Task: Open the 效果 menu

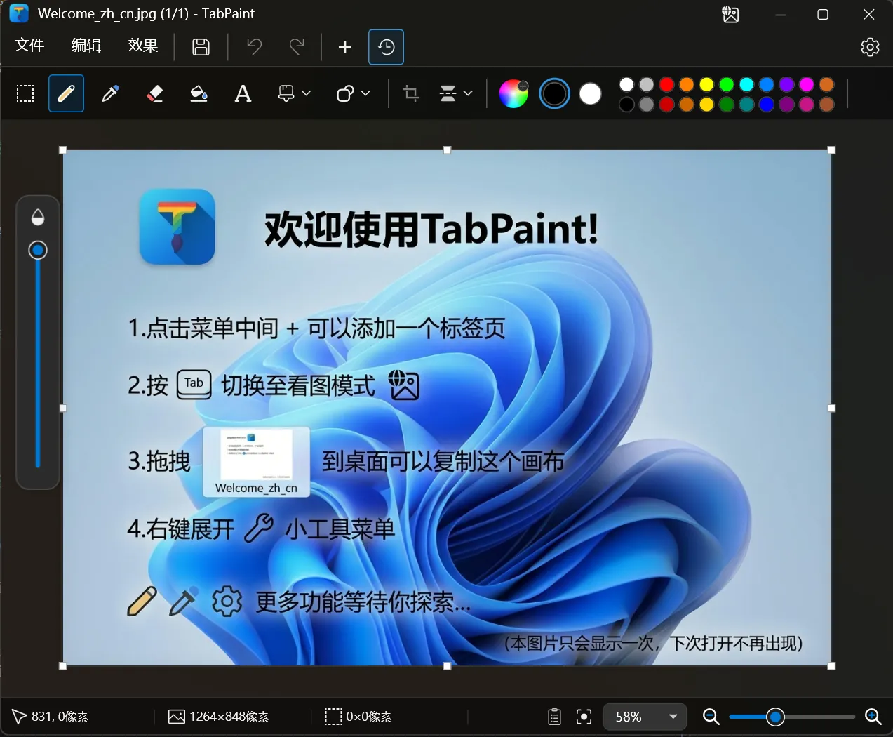Action: [142, 45]
